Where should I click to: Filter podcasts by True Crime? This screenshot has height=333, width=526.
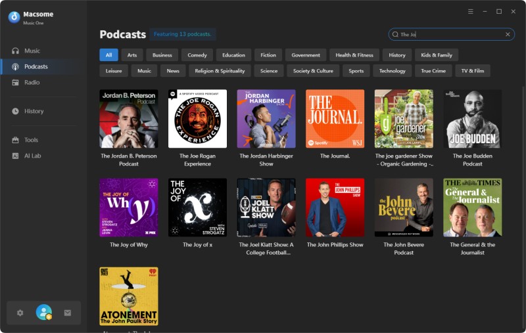tap(433, 71)
